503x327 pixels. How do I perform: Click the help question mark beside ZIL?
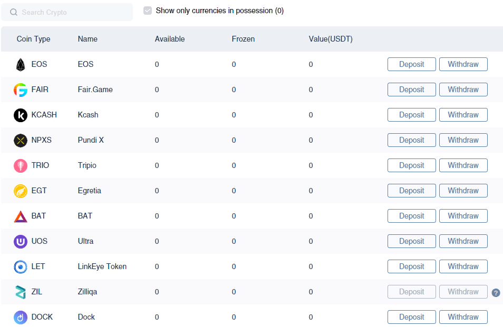[496, 292]
